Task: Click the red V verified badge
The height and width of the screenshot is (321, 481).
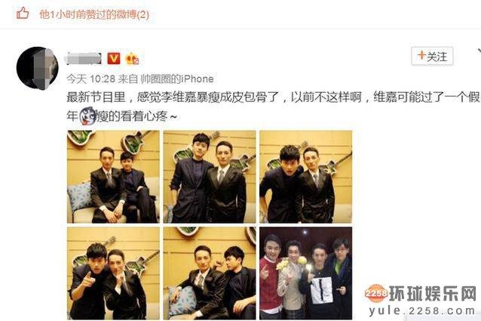Action: 114,58
